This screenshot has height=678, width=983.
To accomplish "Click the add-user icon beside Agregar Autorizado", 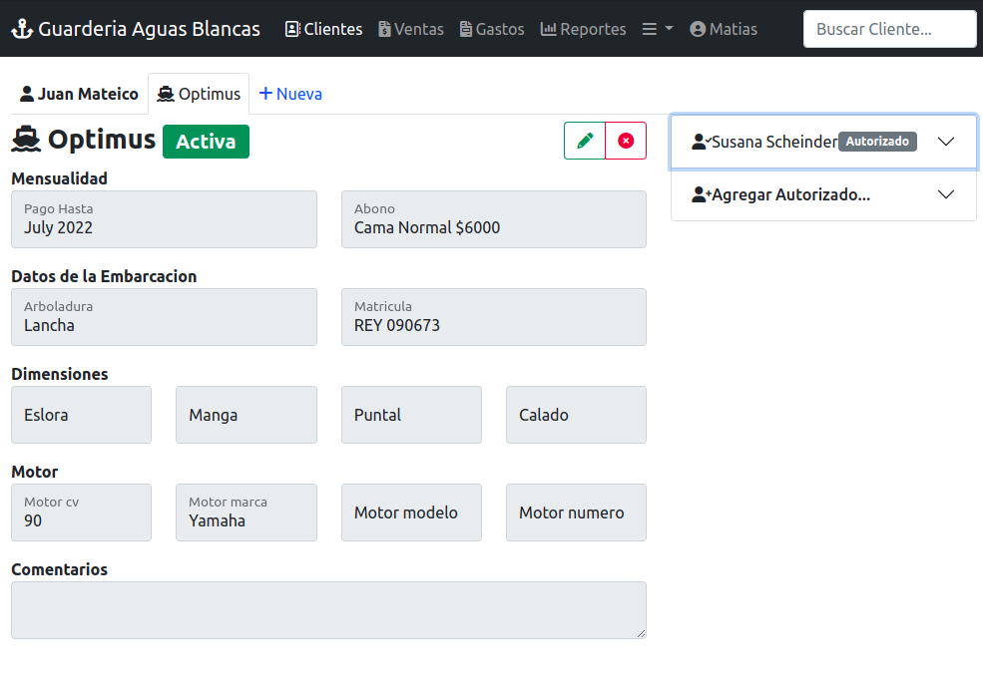I will point(702,194).
